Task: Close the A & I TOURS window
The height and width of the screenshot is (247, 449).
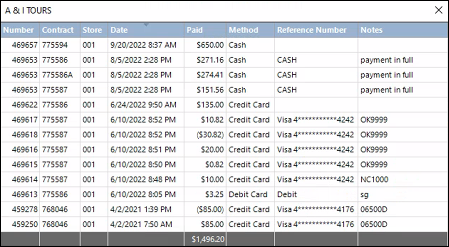Action: pyautogui.click(x=438, y=11)
